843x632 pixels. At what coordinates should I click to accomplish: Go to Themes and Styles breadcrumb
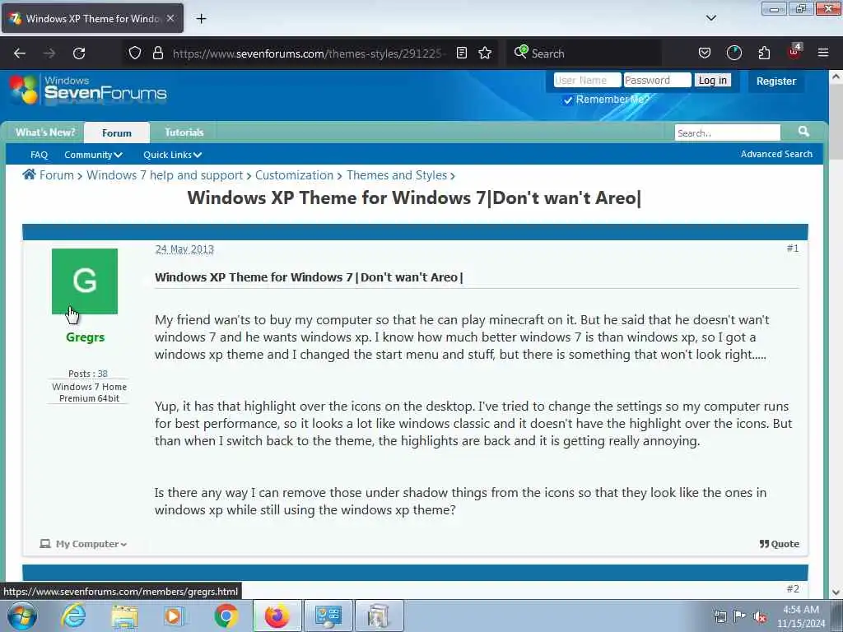coord(397,175)
